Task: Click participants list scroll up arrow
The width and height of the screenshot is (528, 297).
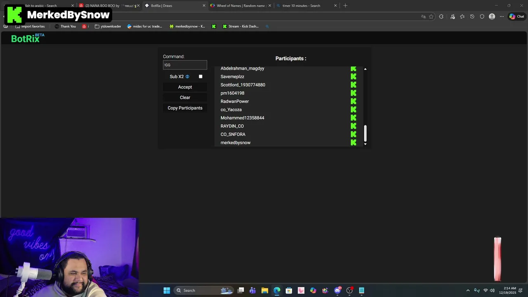Action: pos(365,69)
